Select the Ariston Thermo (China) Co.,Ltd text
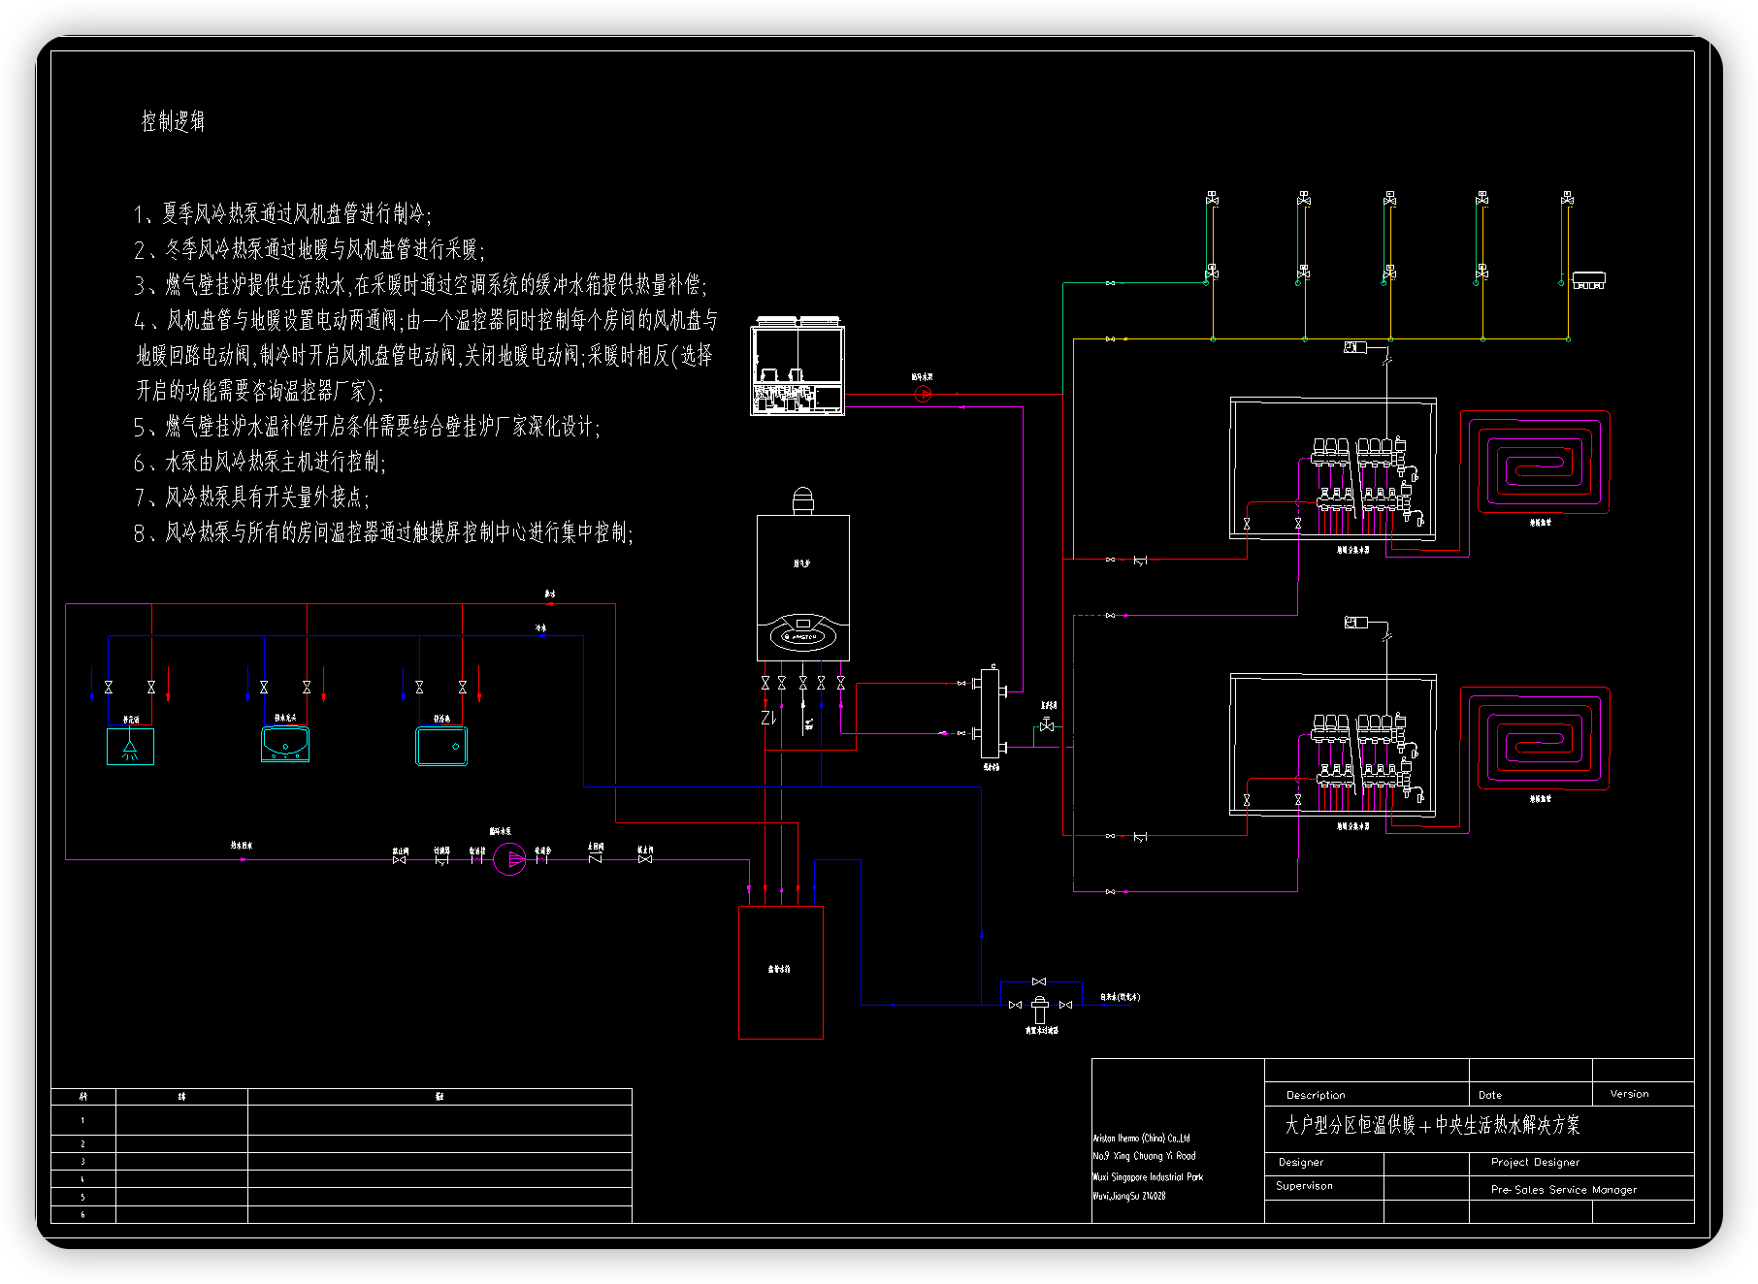 [1141, 1139]
